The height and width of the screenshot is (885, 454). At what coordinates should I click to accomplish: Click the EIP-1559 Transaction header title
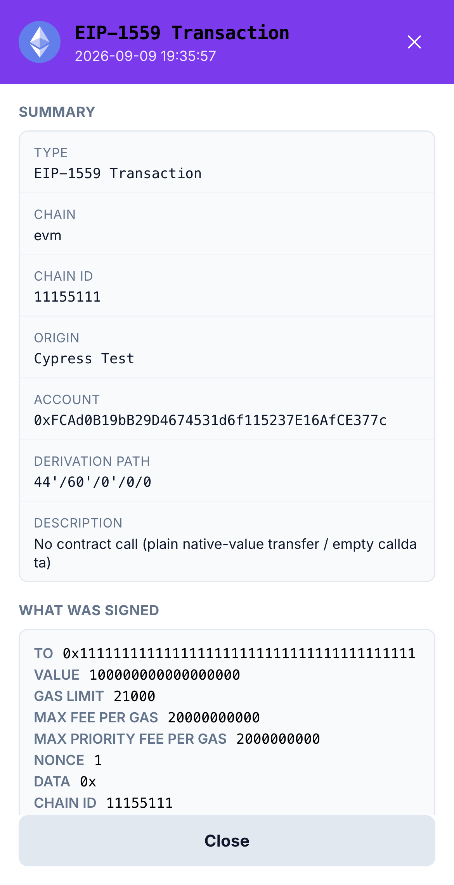(x=182, y=33)
